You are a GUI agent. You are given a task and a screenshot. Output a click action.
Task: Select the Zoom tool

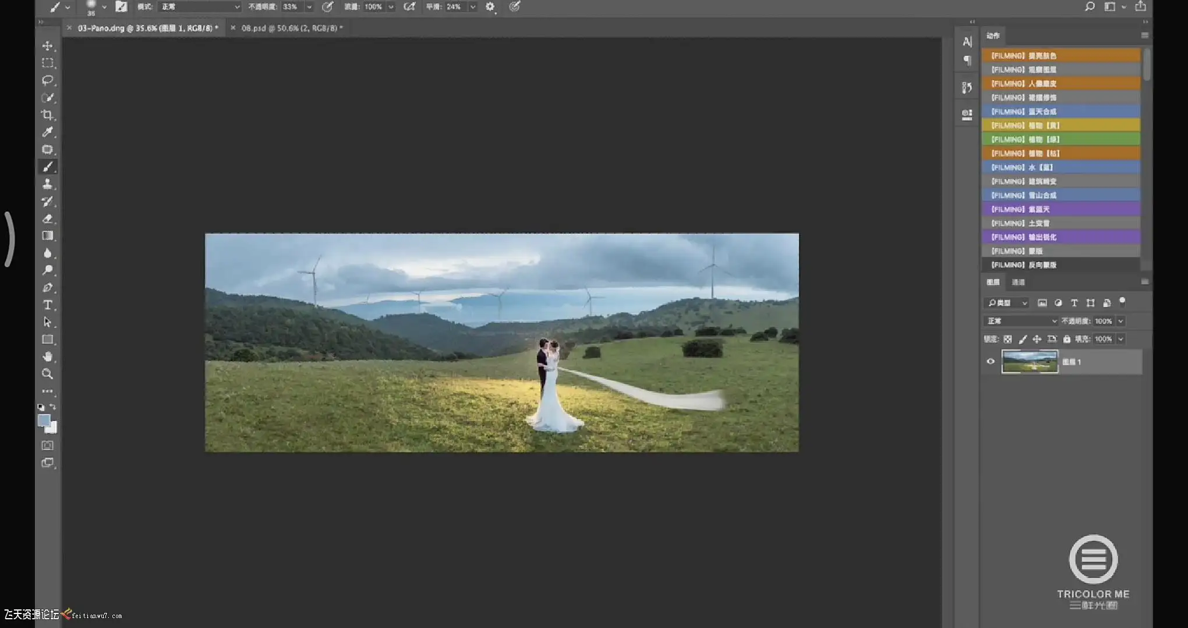click(48, 374)
